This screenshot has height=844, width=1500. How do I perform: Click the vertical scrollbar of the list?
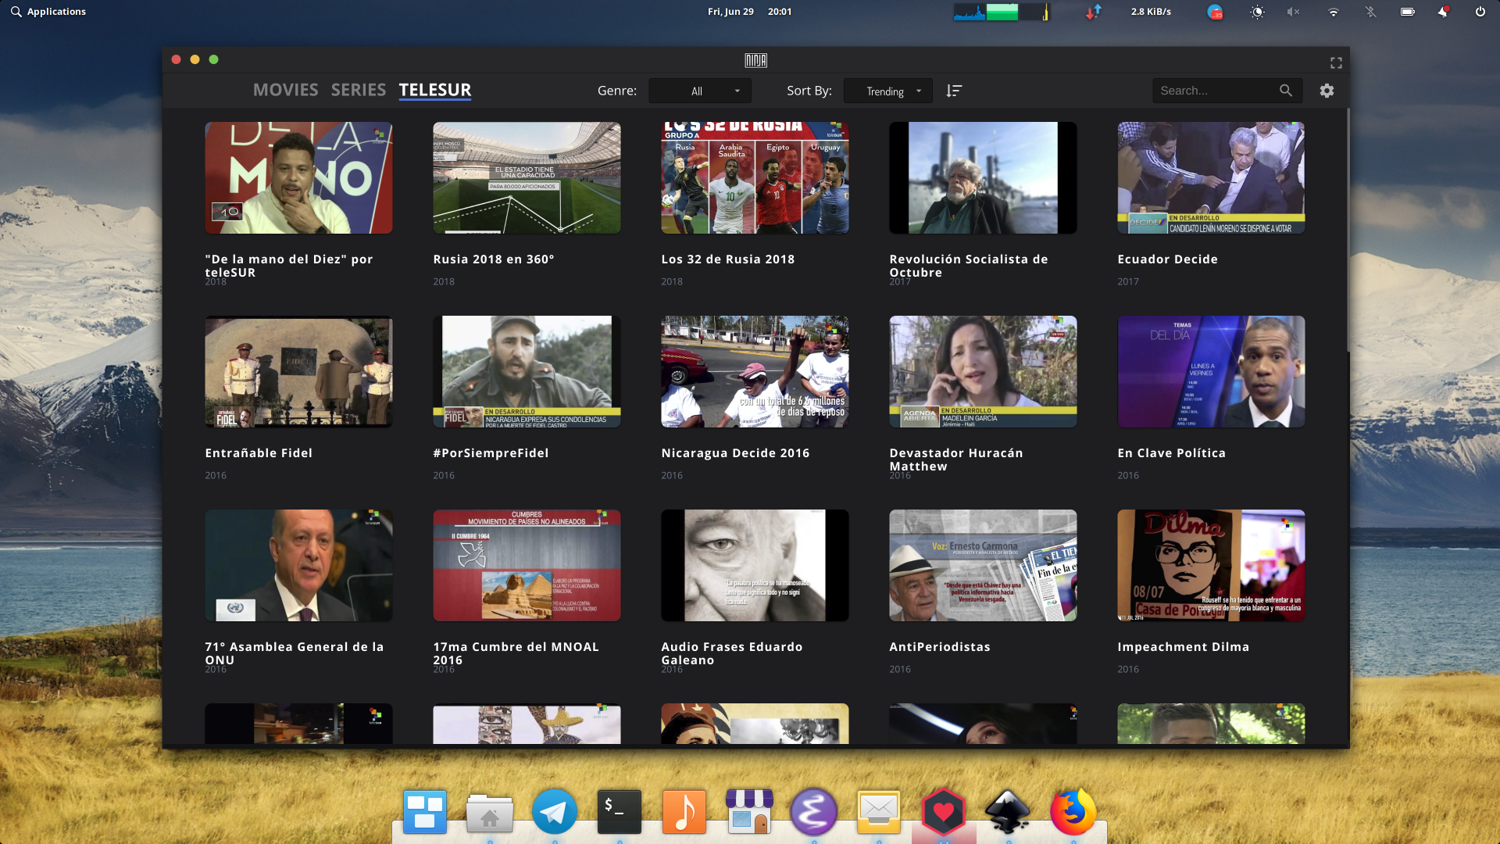(x=1347, y=231)
